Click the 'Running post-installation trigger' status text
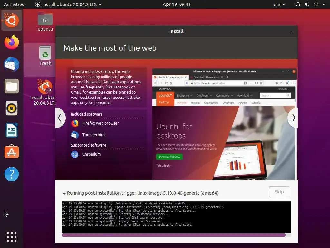The width and height of the screenshot is (330, 248). 142,193
